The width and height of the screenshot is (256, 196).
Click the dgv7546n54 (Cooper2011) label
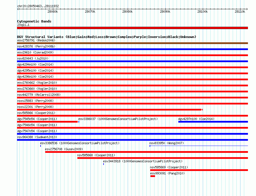point(37,125)
